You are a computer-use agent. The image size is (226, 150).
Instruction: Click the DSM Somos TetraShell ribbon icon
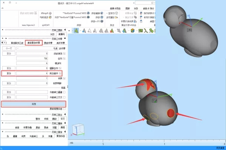(x=88, y=13)
